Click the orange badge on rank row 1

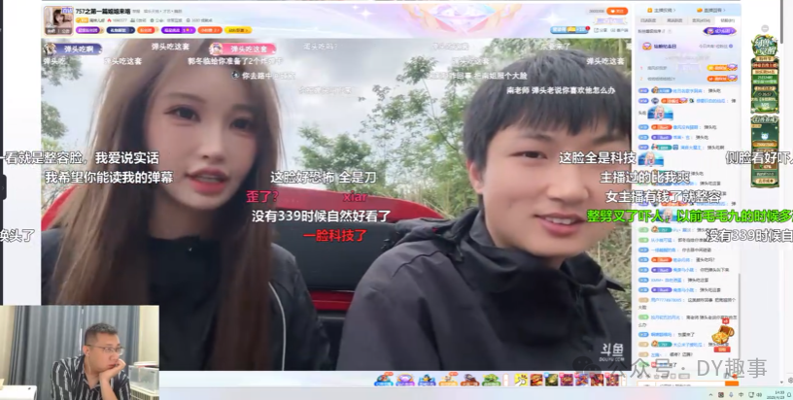pyautogui.click(x=722, y=67)
